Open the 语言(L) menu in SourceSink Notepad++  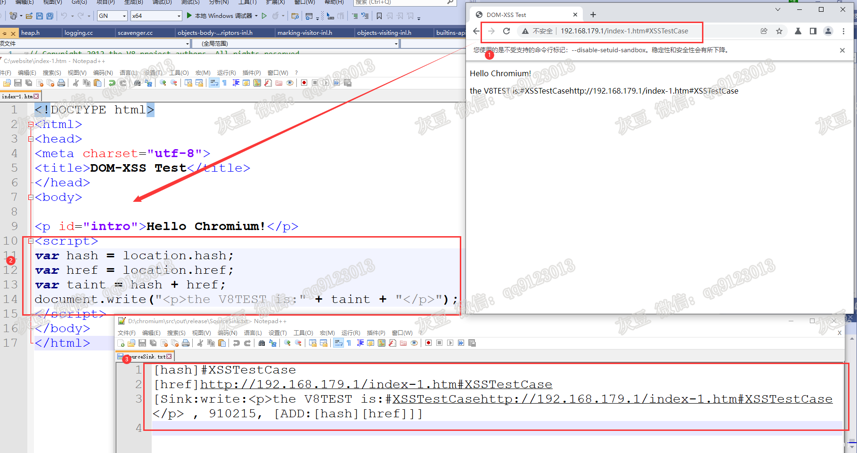tap(253, 333)
